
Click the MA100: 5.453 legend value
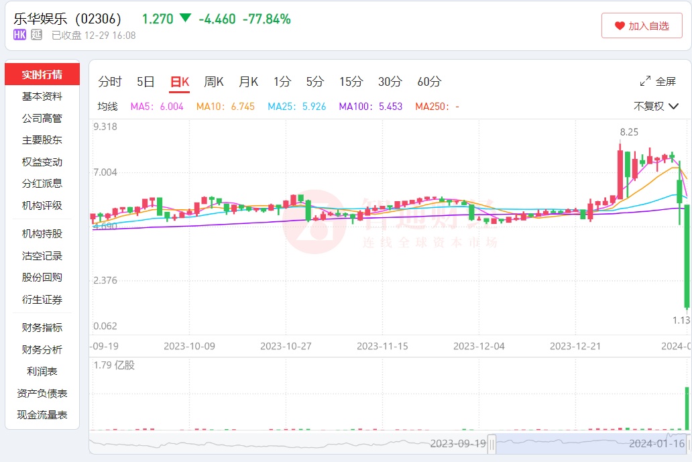(371, 107)
